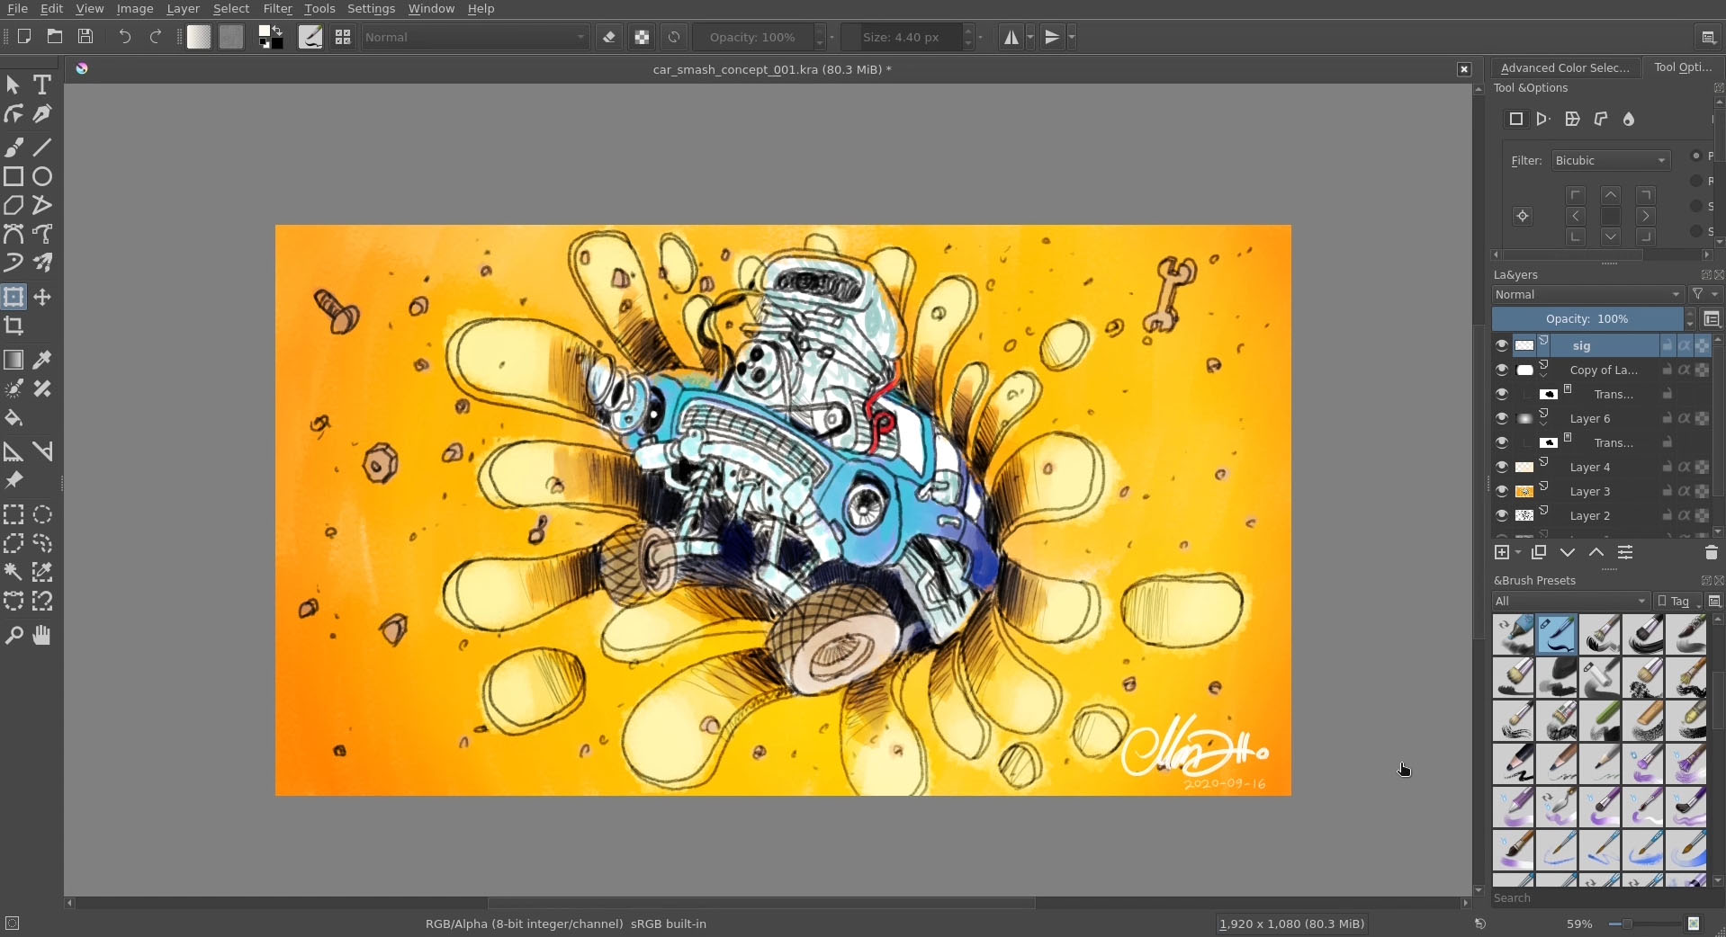
Task: Select the Freehand Brush tool
Action: pos(14,147)
